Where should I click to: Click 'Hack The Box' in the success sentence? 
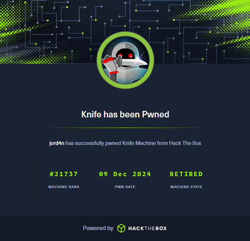point(185,143)
